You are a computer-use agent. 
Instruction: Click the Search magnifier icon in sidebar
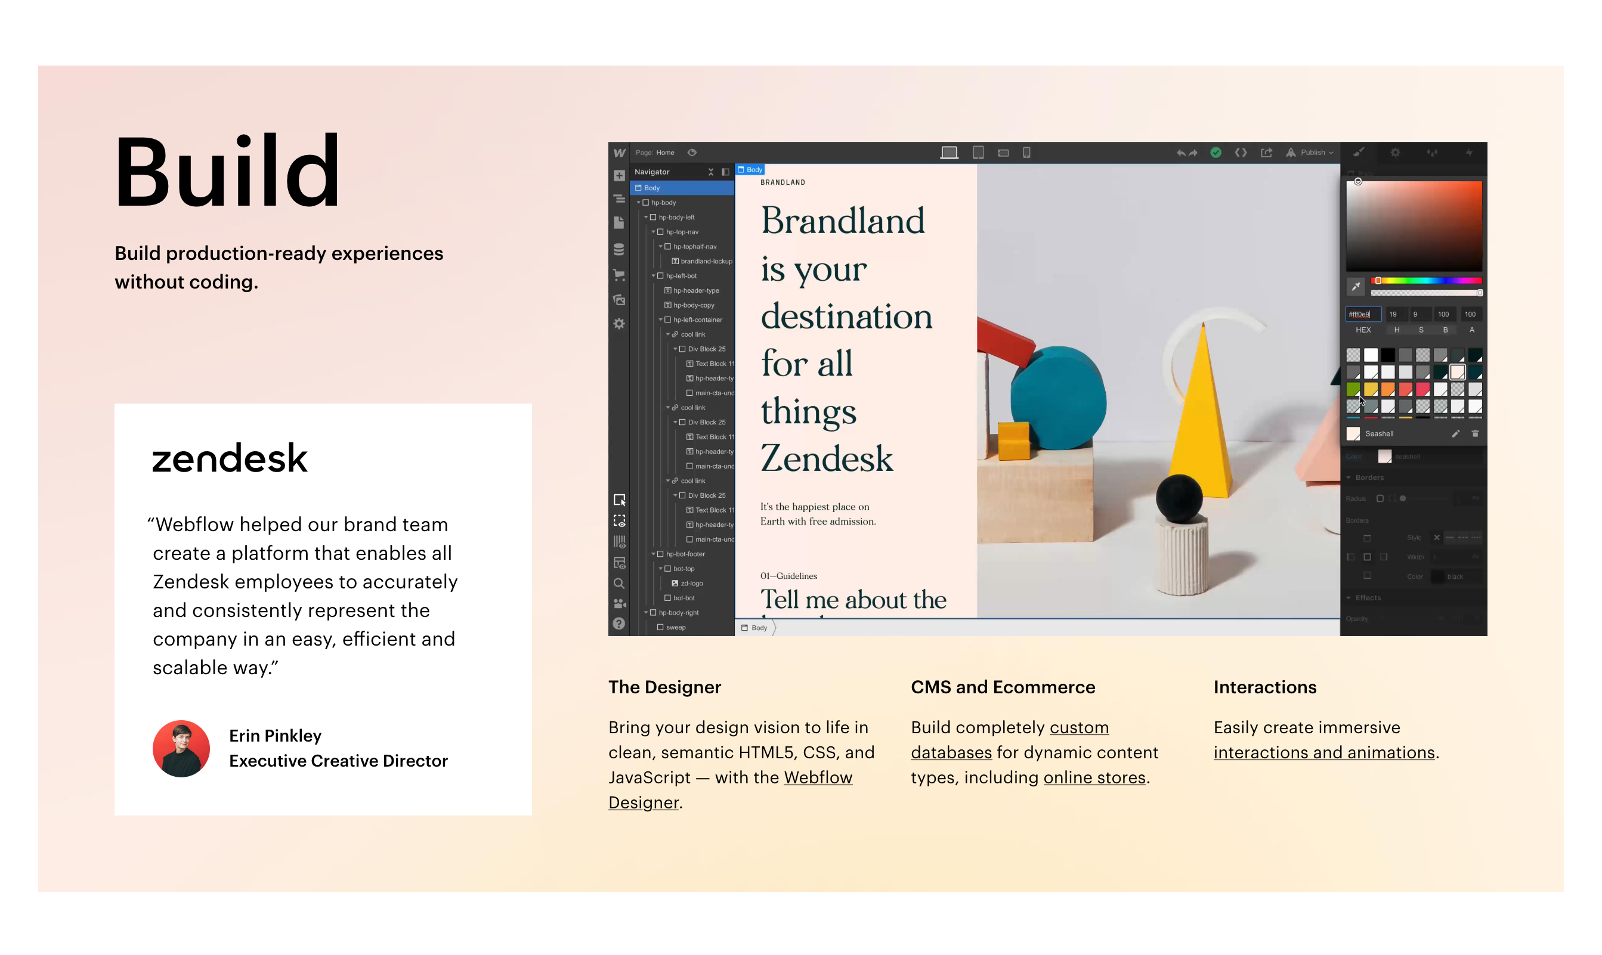click(x=618, y=584)
